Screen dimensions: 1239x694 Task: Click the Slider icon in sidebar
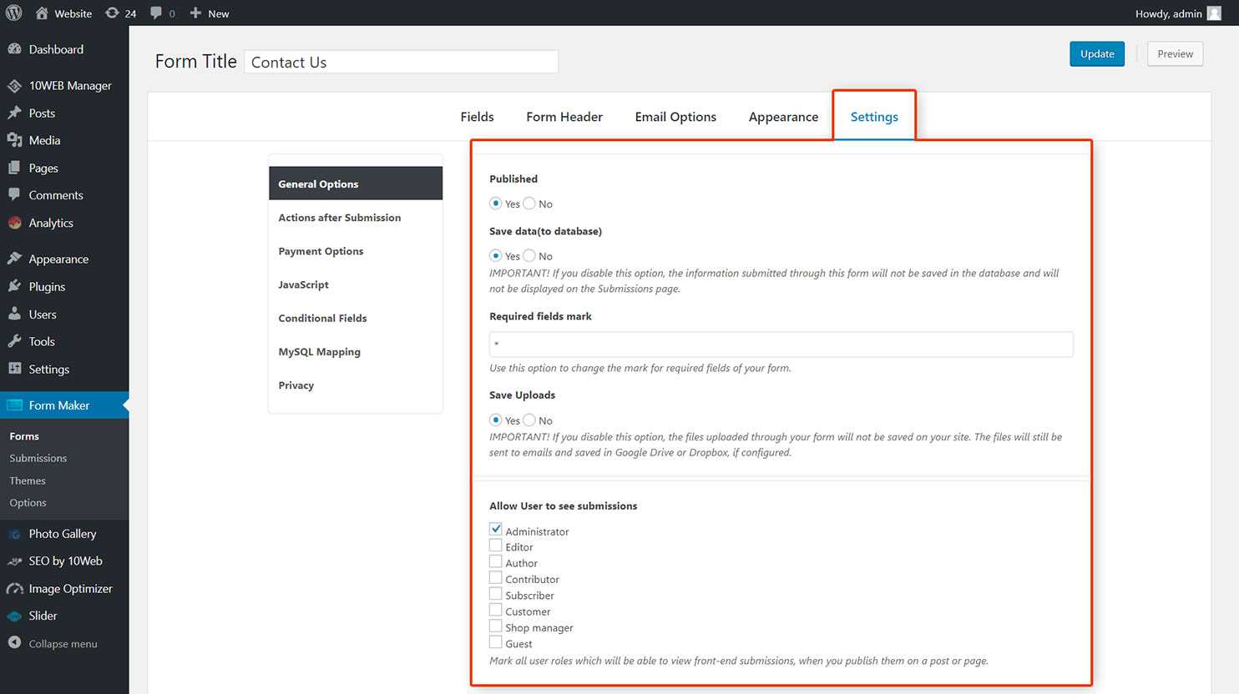[x=14, y=616]
